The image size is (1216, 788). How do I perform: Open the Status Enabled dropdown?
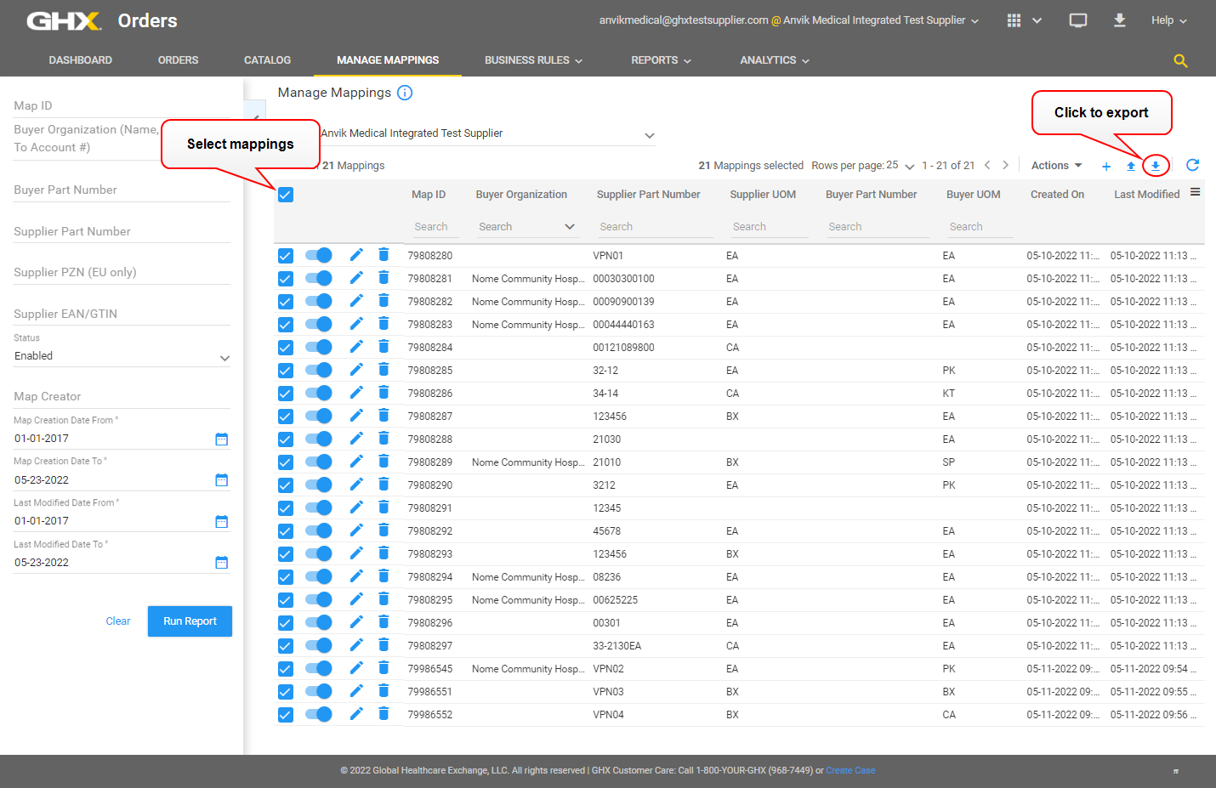[x=122, y=356]
